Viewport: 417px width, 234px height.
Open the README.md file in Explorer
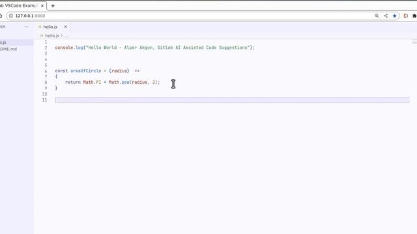click(x=8, y=49)
